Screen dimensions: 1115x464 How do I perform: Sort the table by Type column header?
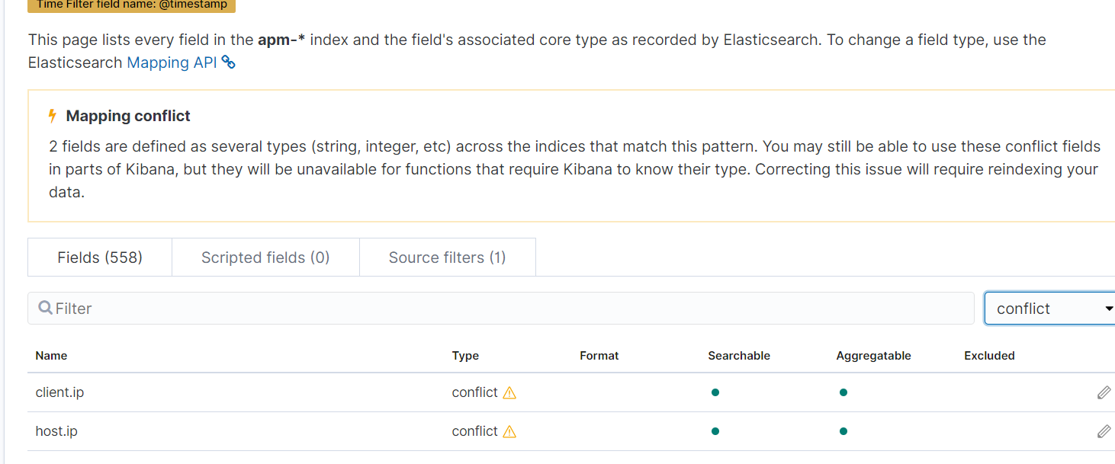point(465,356)
